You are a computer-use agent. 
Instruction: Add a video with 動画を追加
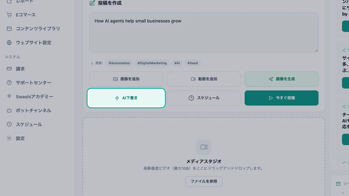point(204,79)
